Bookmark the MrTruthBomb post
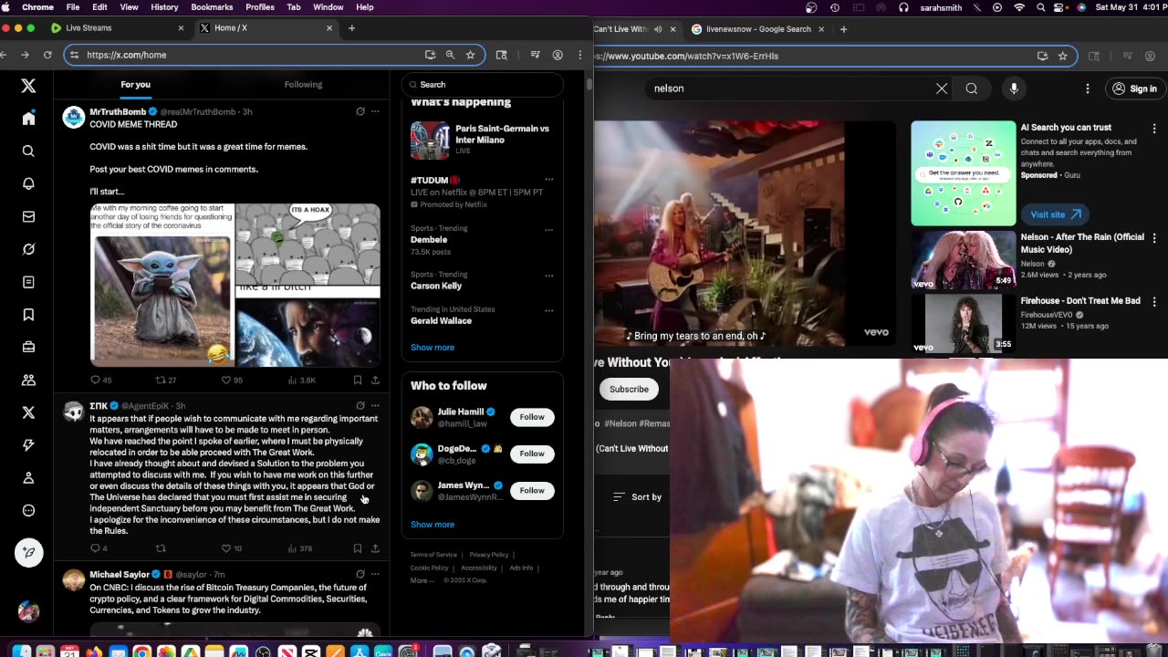 point(358,380)
